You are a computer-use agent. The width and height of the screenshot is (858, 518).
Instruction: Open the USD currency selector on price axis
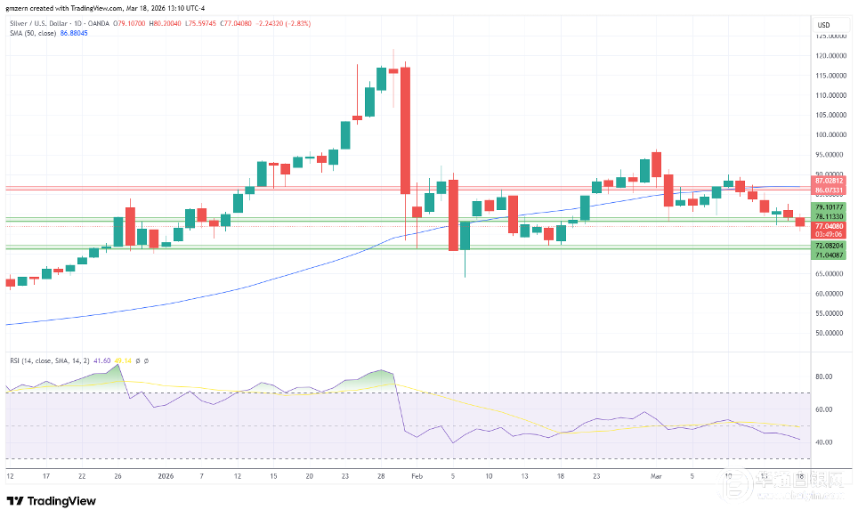click(823, 24)
